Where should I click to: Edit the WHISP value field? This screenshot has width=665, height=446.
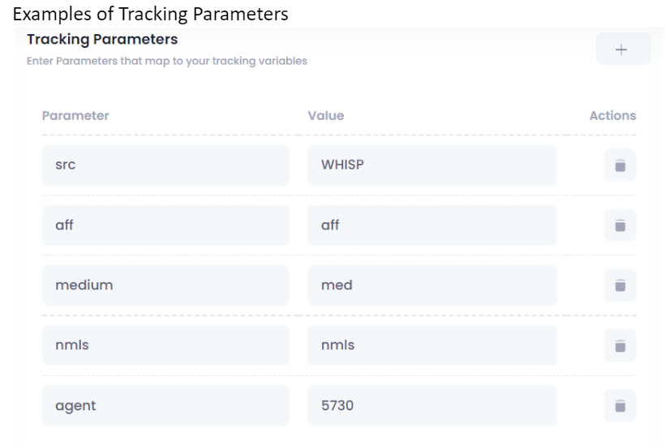[x=432, y=165]
